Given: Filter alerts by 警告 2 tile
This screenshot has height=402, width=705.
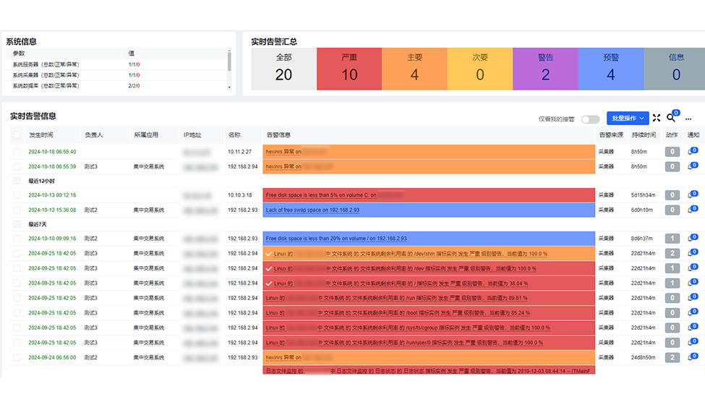Looking at the screenshot, I should (x=545, y=69).
